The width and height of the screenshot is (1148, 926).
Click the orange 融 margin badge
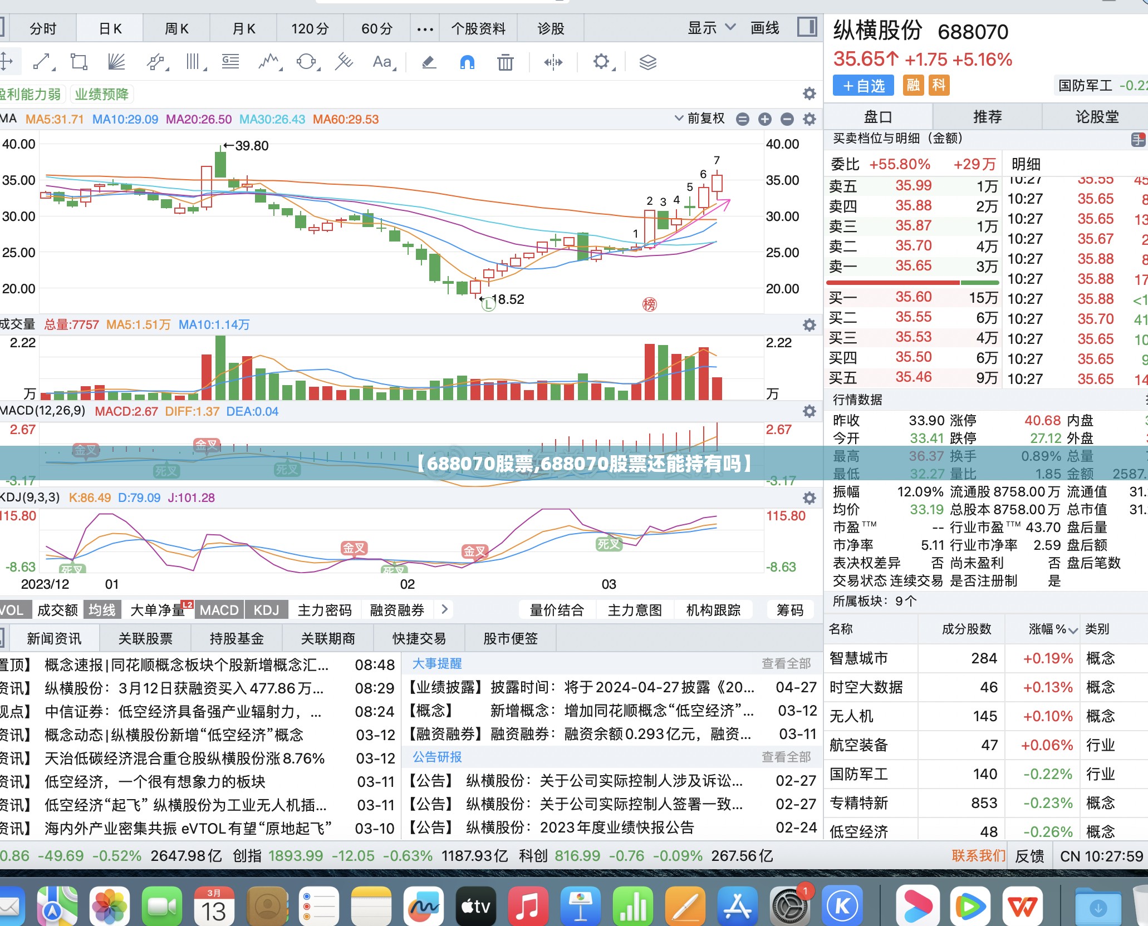point(913,85)
